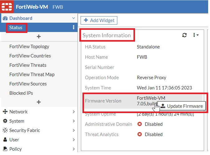Screen dimensions: 210x155
Task: Click the Dashboard gauge icon
Action: pyautogui.click(x=5, y=18)
